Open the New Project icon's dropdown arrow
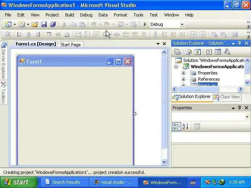Viewport: 251px width, 188px height. pyautogui.click(x=15, y=24)
